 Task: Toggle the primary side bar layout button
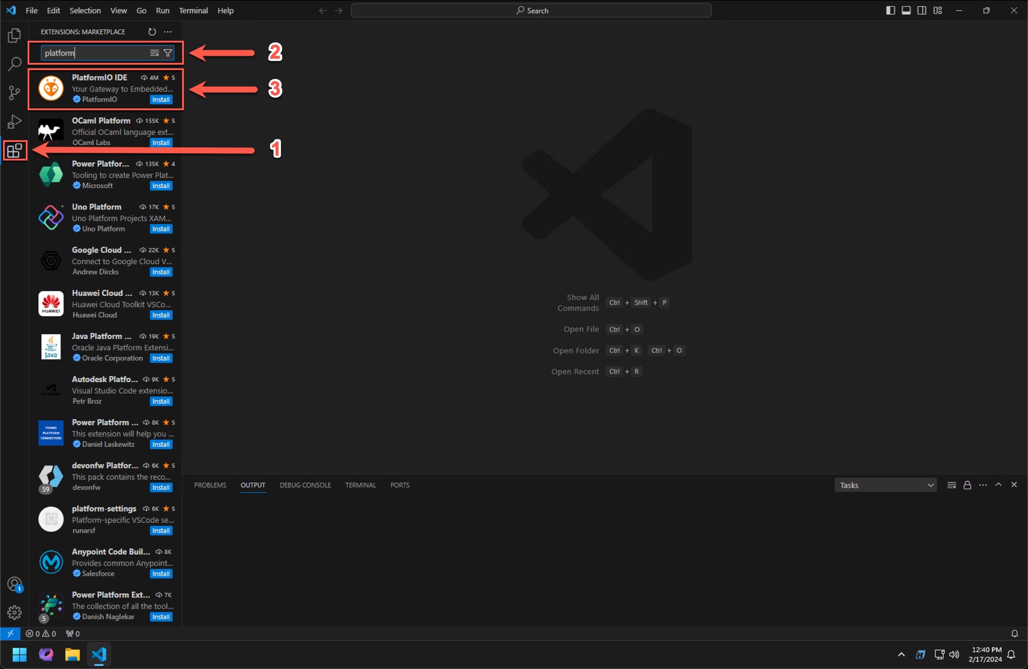pos(891,10)
